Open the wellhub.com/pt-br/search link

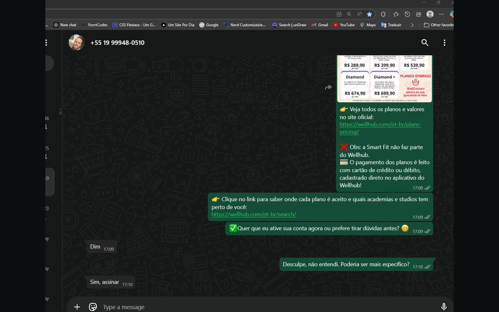[253, 214]
